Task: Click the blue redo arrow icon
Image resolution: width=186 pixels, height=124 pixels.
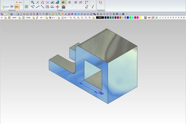Action: tap(12, 6)
